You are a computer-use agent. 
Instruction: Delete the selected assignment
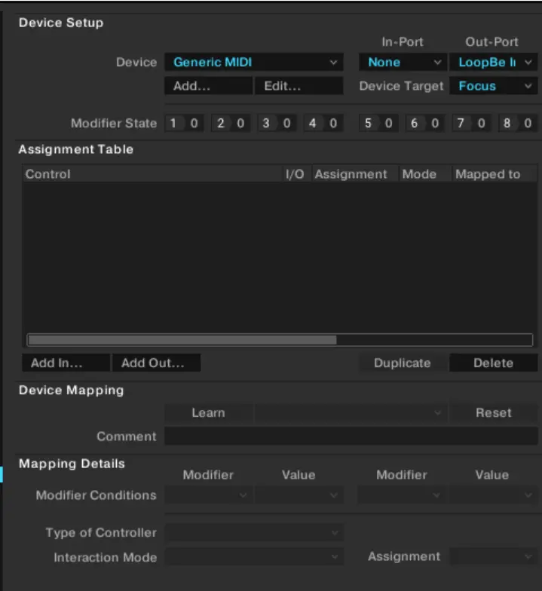pos(493,363)
